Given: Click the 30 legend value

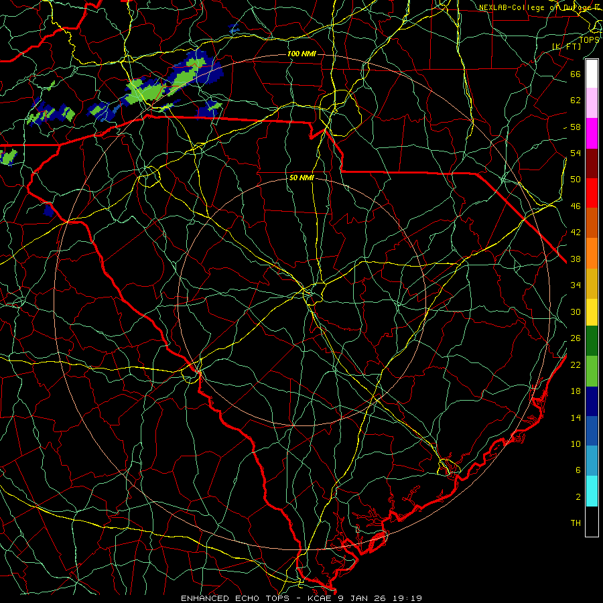Looking at the screenshot, I should coord(576,312).
